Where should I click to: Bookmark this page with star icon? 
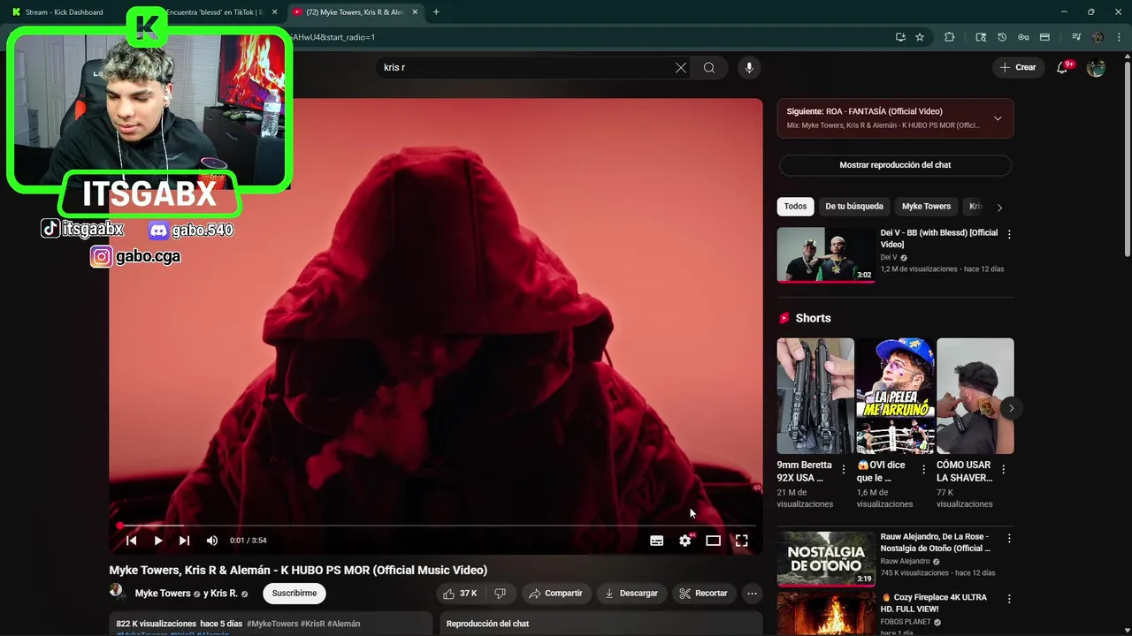pyautogui.click(x=920, y=37)
